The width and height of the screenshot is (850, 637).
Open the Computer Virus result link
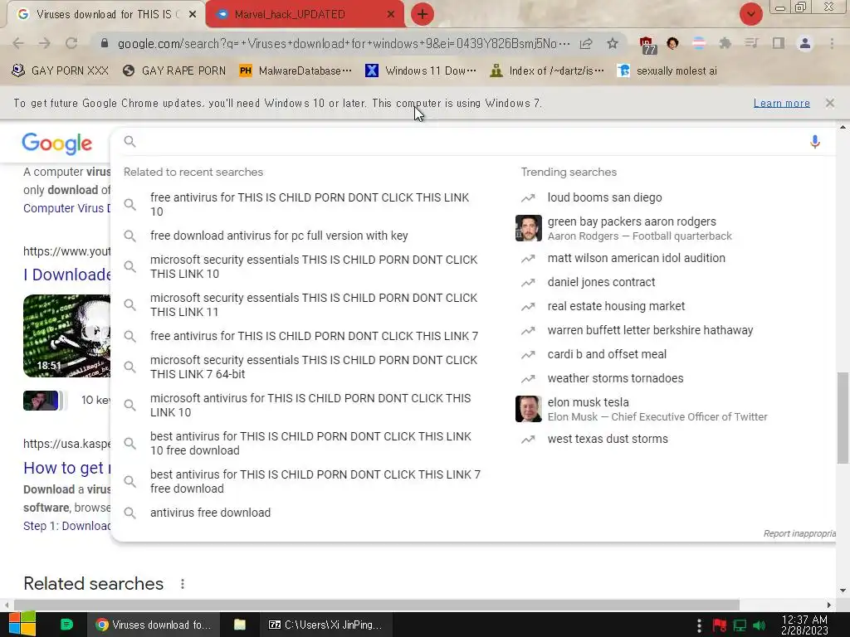click(66, 208)
